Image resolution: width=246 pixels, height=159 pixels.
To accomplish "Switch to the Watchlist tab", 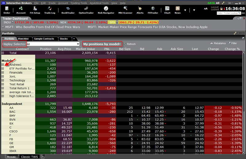I will (23, 39).
